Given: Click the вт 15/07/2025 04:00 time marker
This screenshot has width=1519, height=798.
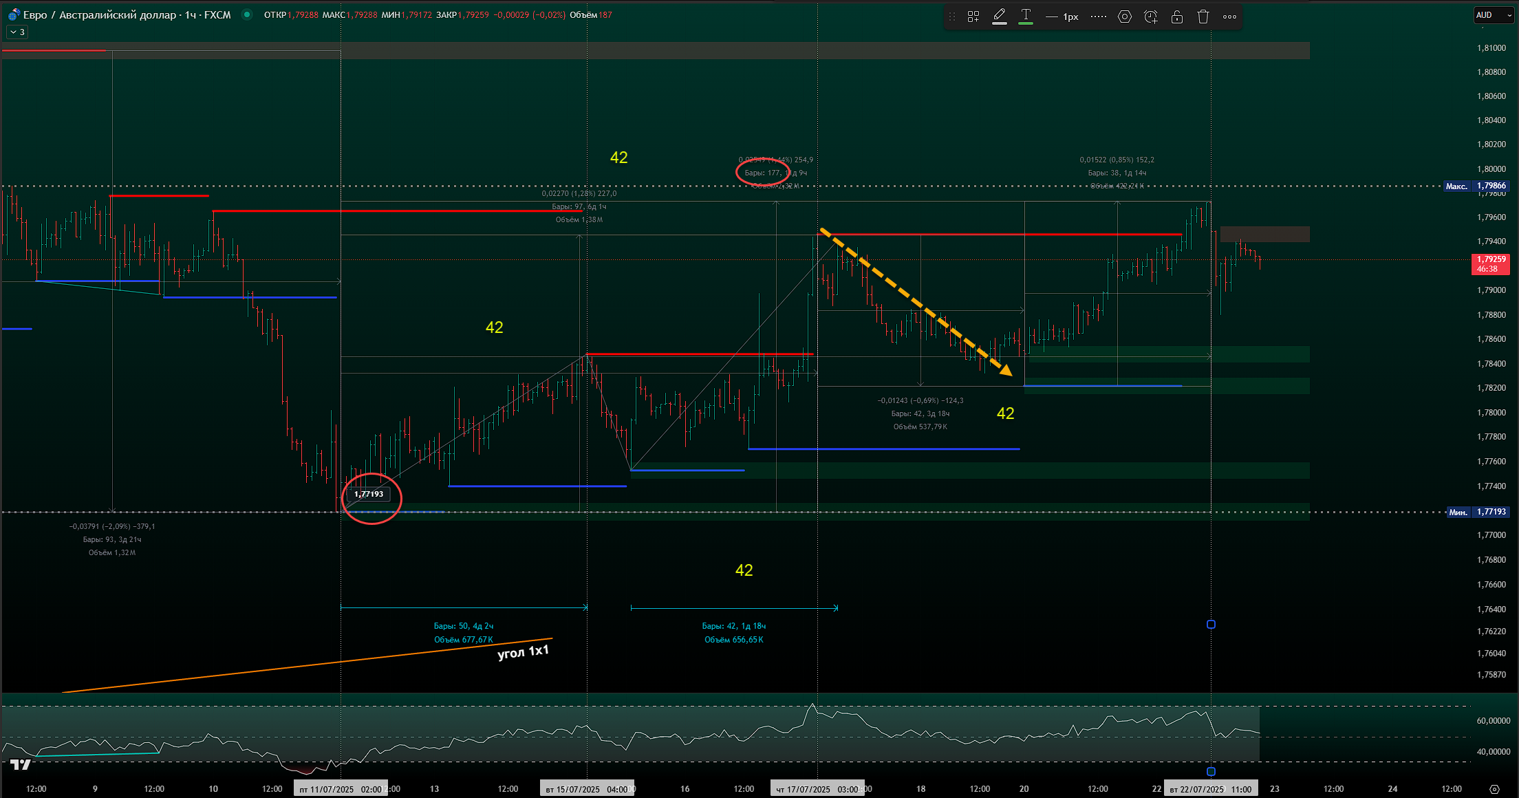Looking at the screenshot, I should 587,789.
